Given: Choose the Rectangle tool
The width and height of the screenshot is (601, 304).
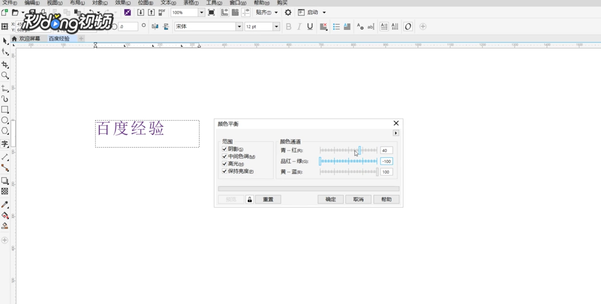Looking at the screenshot, I should point(5,110).
